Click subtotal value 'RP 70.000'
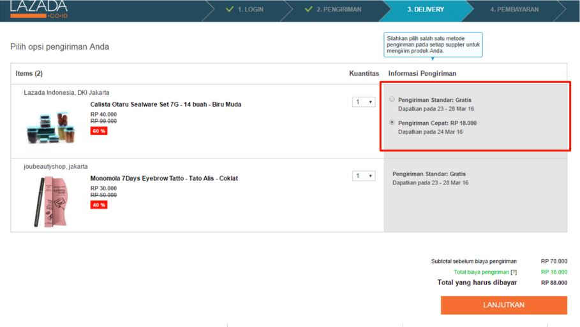The image size is (580, 327). [554, 261]
